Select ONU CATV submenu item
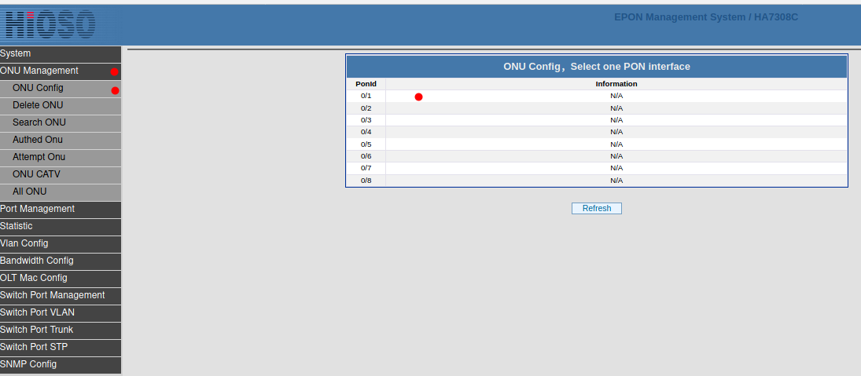The height and width of the screenshot is (376, 861). 36,174
